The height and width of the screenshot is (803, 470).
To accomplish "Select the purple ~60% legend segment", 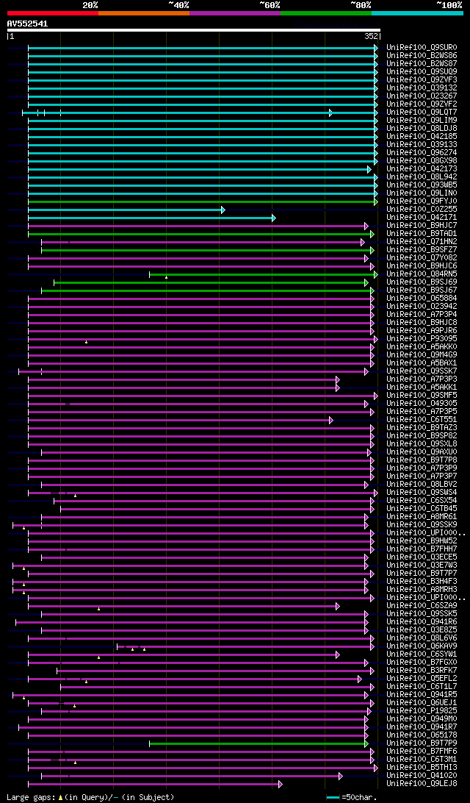I will coord(235,13).
